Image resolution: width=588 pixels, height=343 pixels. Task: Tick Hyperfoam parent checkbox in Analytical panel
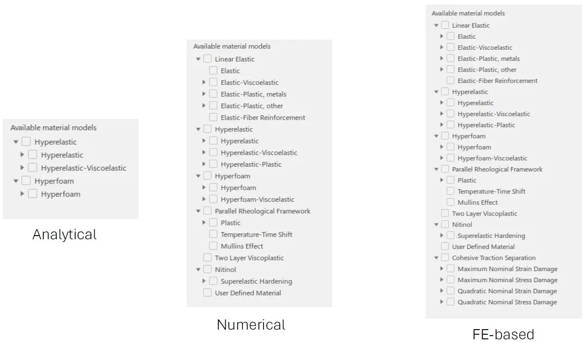[26, 181]
